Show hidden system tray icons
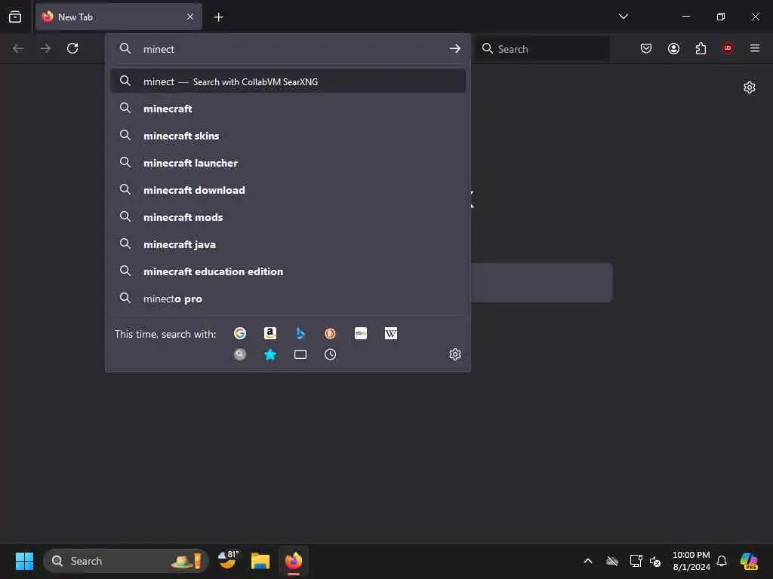 point(587,561)
